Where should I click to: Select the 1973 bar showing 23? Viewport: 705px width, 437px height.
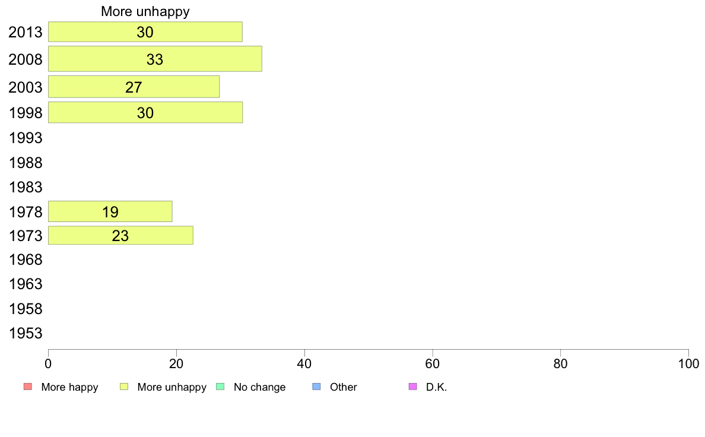[121, 235]
